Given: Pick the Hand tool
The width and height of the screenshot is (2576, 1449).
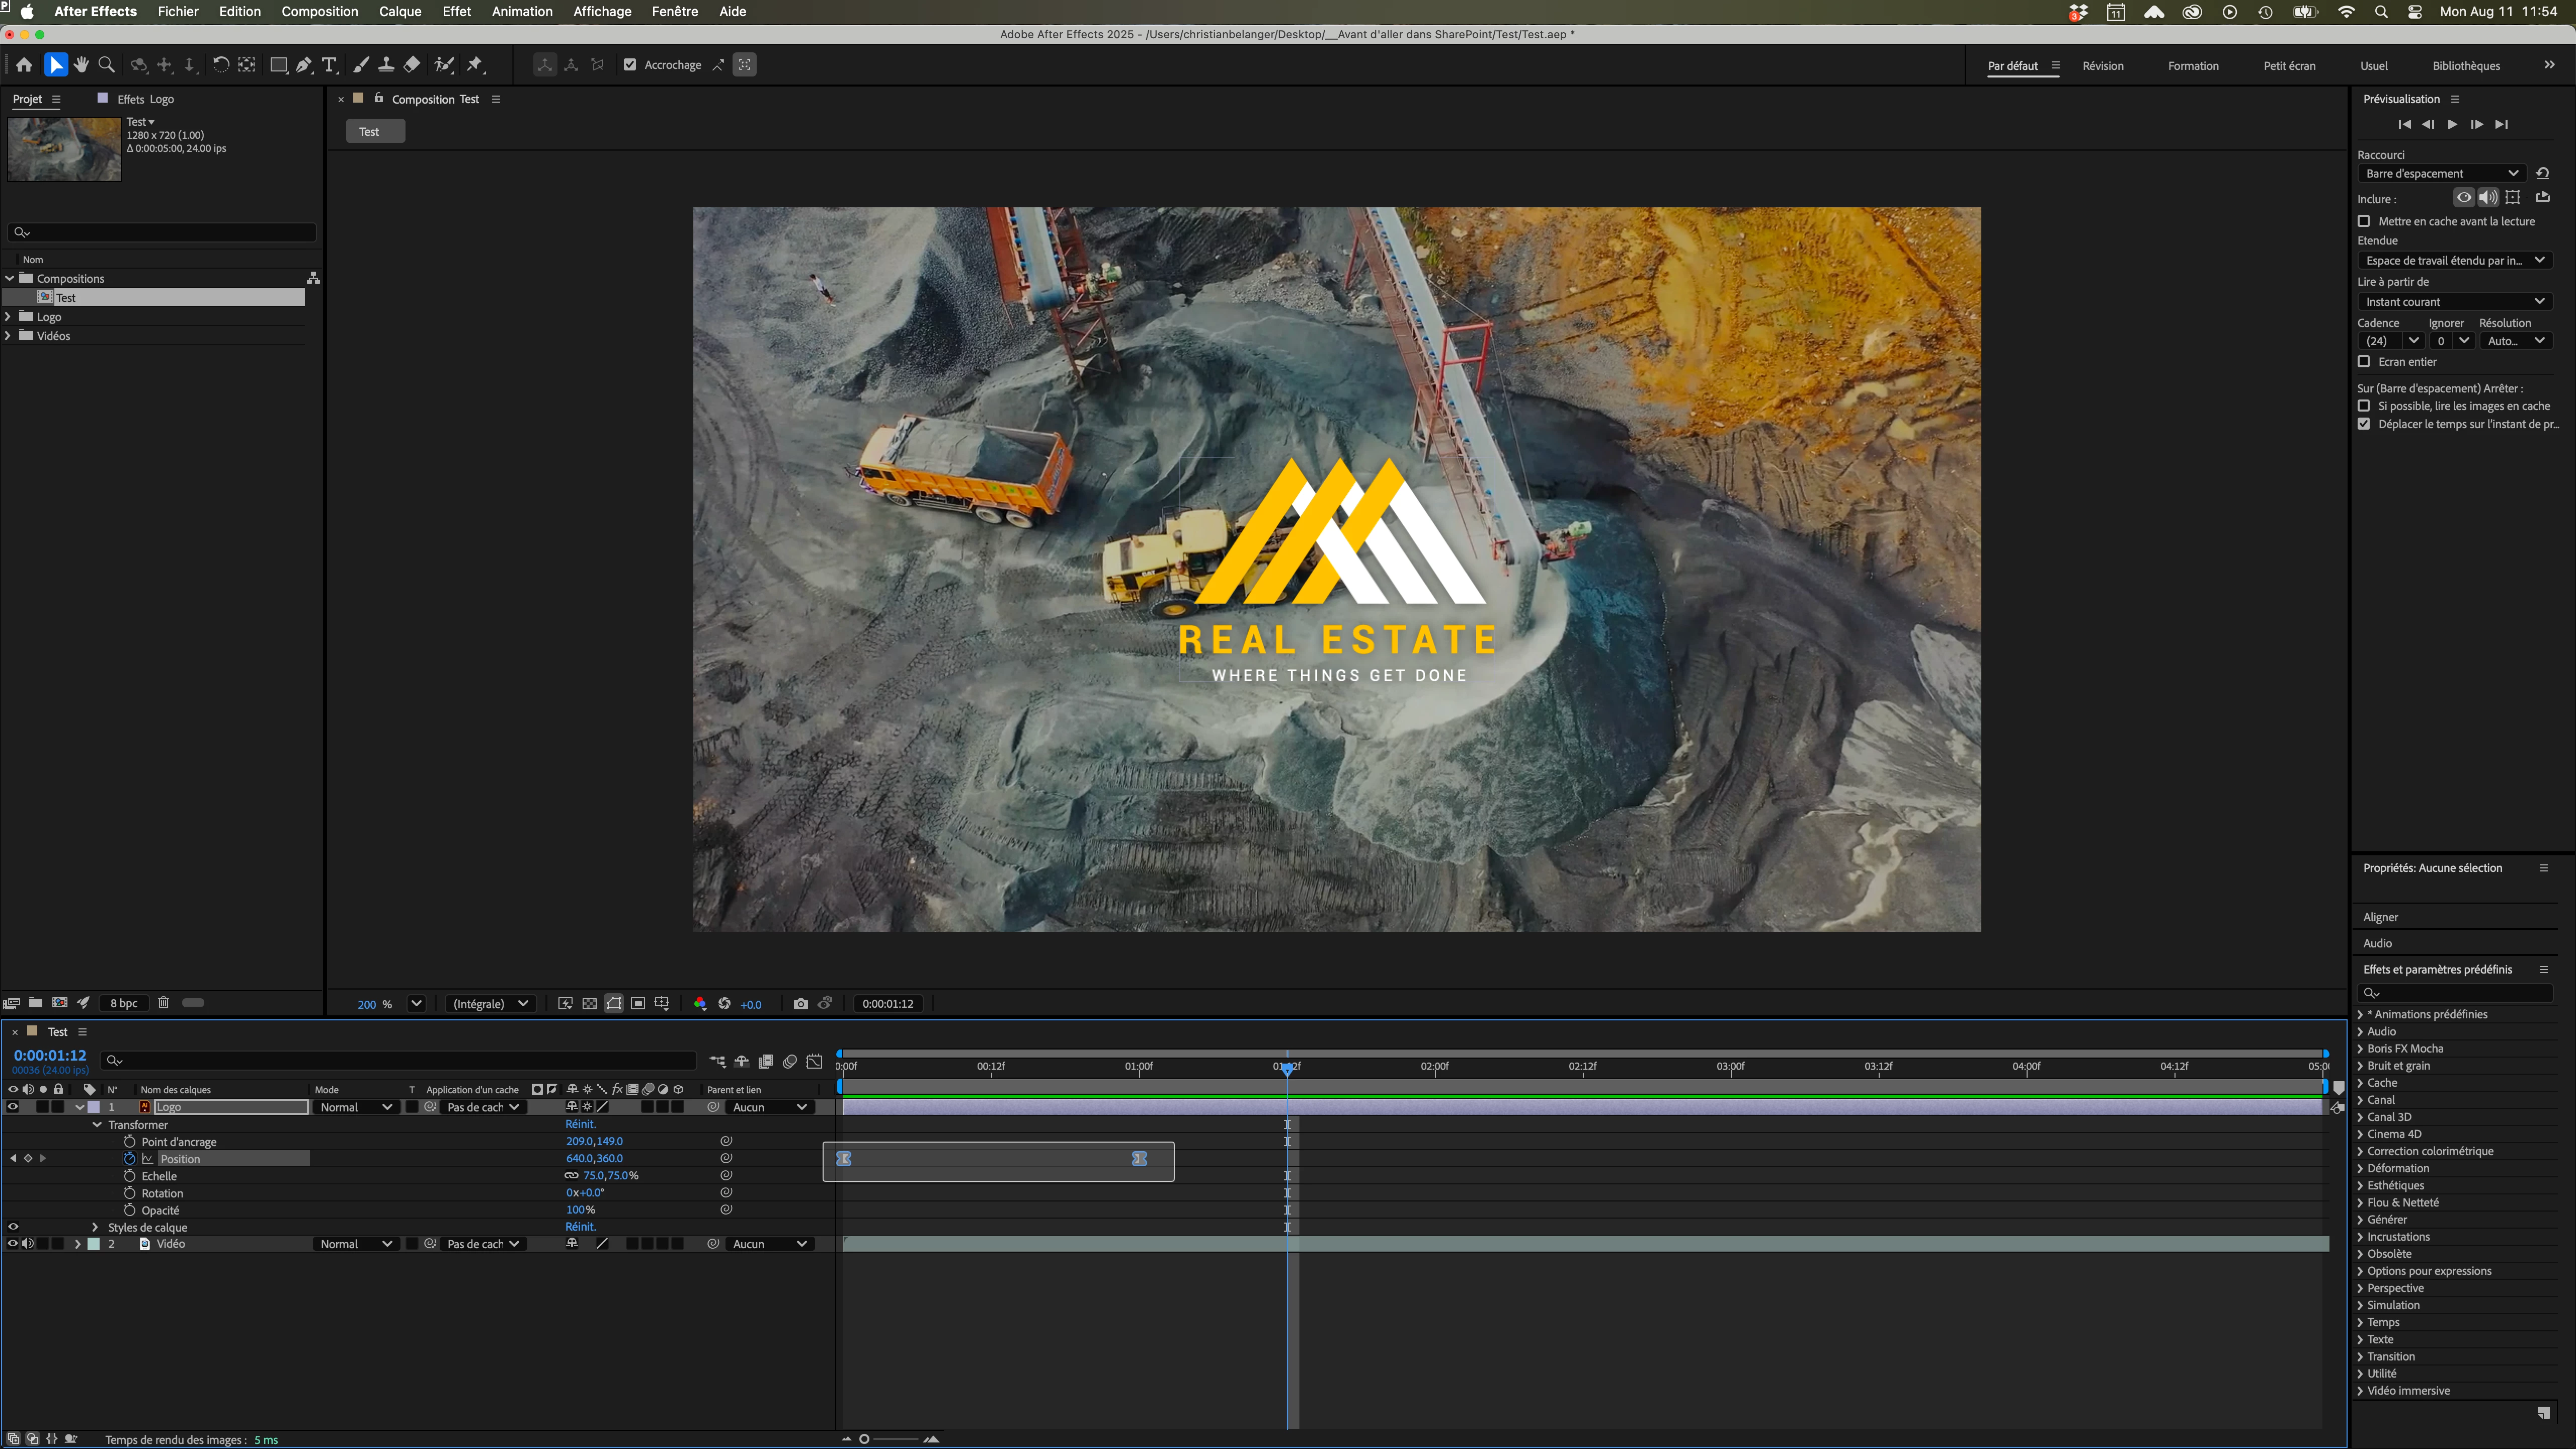Looking at the screenshot, I should [81, 65].
